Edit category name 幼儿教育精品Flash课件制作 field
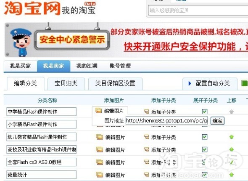The width and height of the screenshot is (248, 181). coord(42,137)
